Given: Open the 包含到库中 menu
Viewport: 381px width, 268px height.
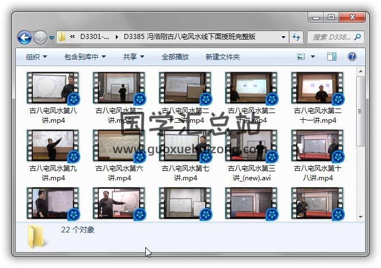Looking at the screenshot, I should [x=85, y=57].
